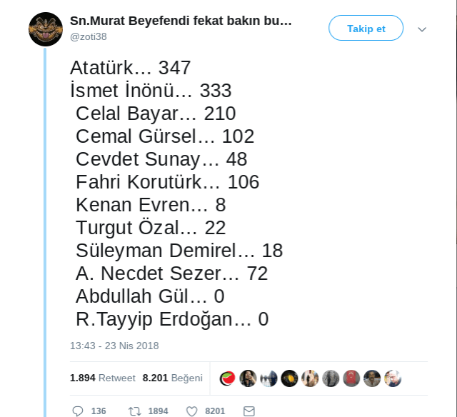View the 8.201 Beğeni likes list
This screenshot has width=457, height=417.
pyautogui.click(x=172, y=378)
